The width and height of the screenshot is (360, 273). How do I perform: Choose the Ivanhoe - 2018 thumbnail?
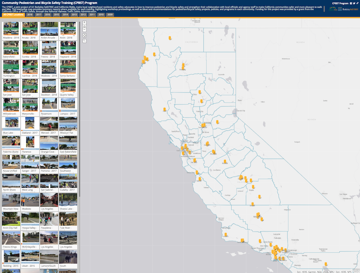pos(30,69)
